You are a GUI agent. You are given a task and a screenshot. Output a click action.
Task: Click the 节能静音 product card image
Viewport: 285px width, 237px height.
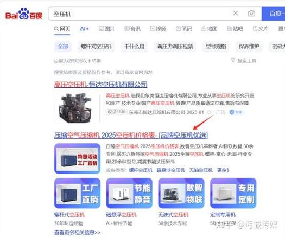129,193
